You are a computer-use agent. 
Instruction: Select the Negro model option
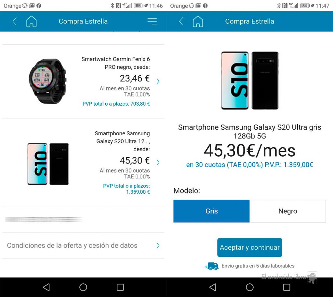coord(288,211)
